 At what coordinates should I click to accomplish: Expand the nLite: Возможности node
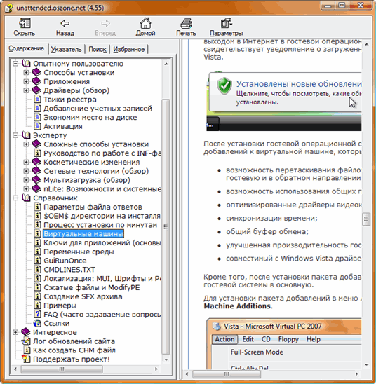click(26, 188)
